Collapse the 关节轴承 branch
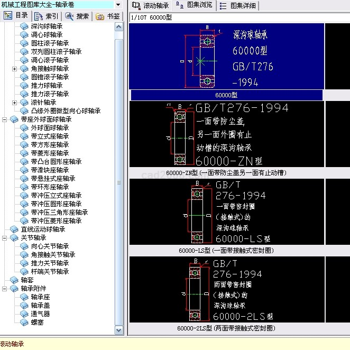Image resolution: width=350 pixels, height=350 pixels. coord(5,238)
